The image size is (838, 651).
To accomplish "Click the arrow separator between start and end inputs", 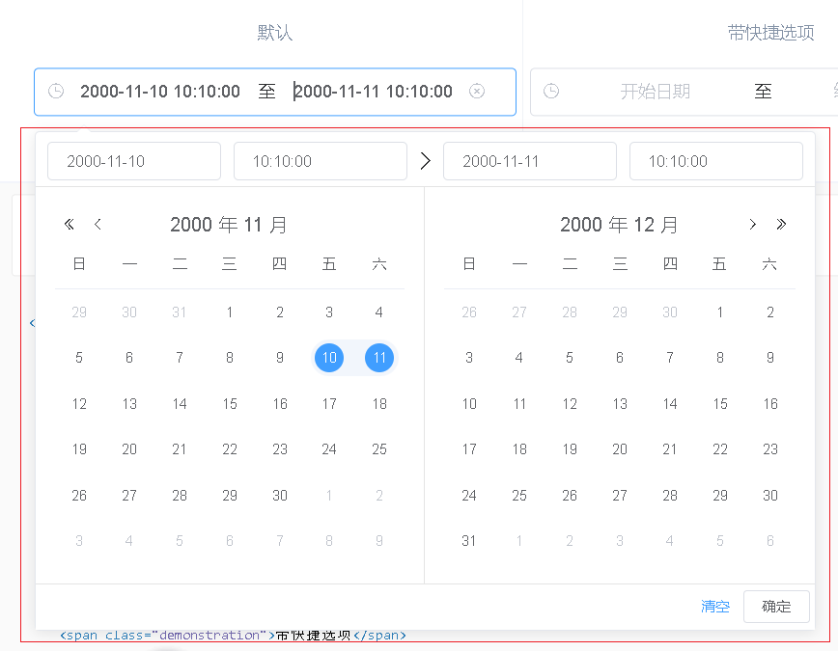I will pyautogui.click(x=425, y=160).
